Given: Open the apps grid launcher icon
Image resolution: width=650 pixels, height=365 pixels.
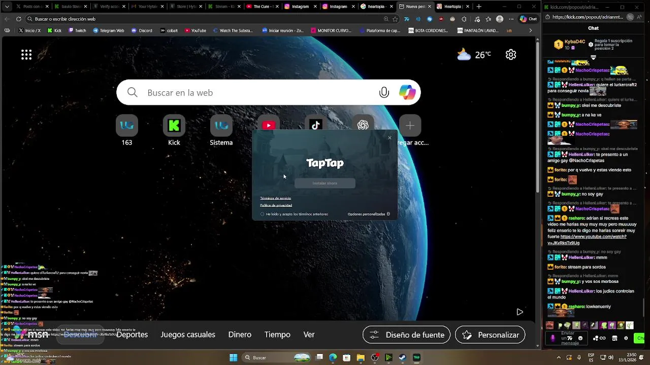Looking at the screenshot, I should coord(26,55).
